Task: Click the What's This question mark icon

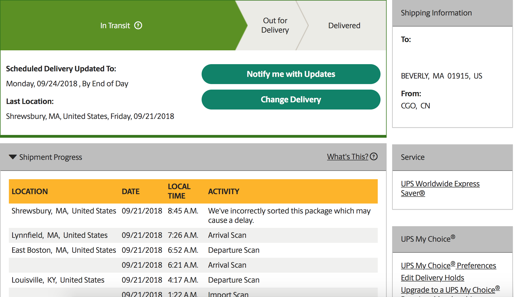Action: (x=374, y=157)
